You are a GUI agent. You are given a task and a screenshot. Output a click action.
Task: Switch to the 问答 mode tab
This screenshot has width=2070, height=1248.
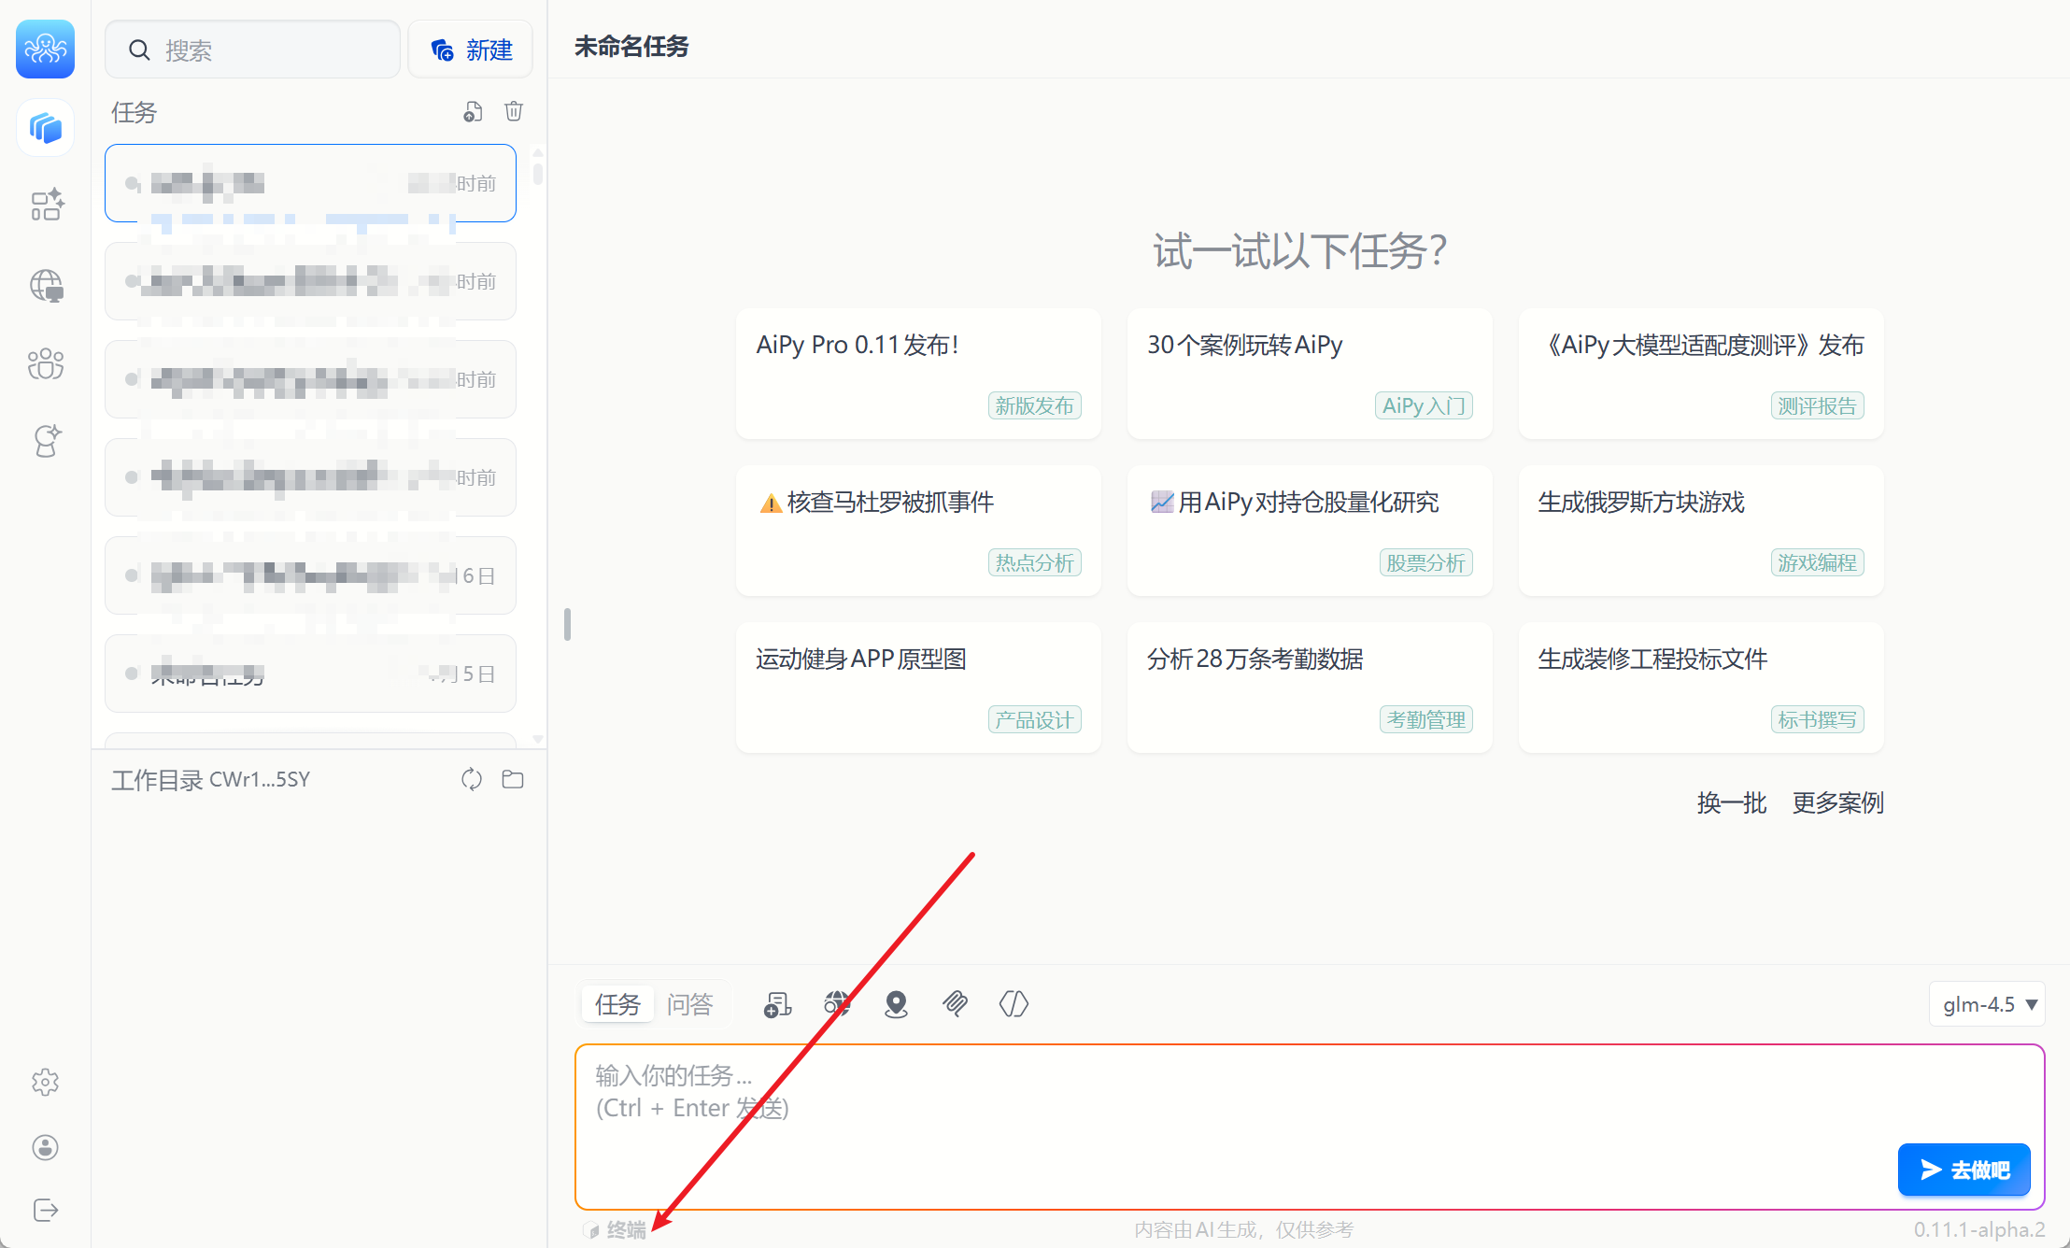tap(689, 1004)
